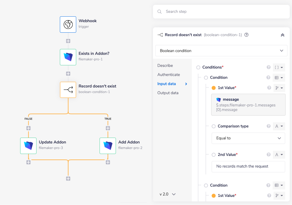Click help icon beside step title

(x=246, y=35)
